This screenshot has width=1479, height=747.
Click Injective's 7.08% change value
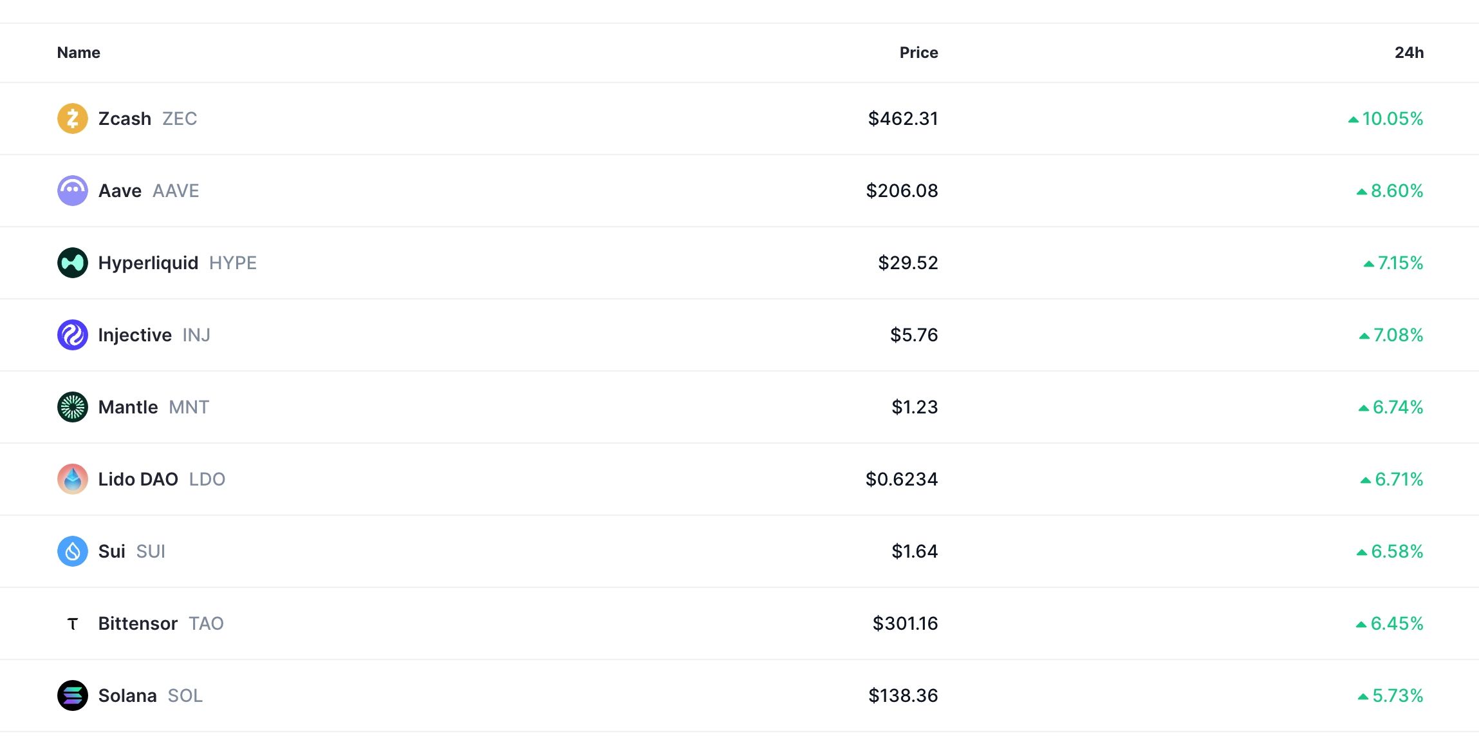click(x=1397, y=335)
